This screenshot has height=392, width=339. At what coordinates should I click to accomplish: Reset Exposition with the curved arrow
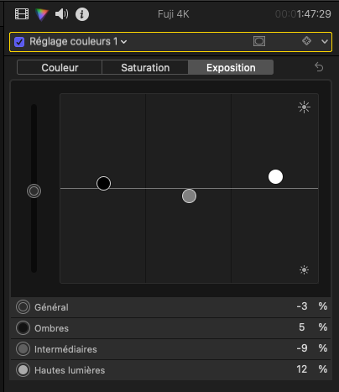319,67
